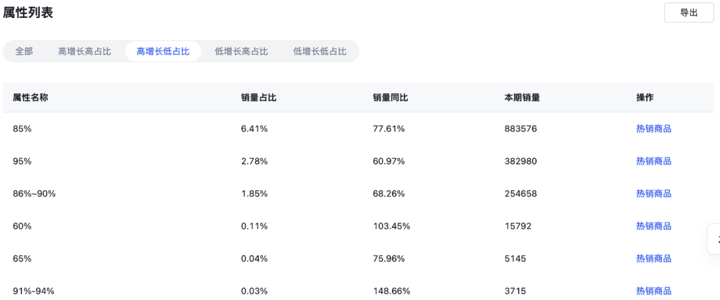Viewport: 720px width, 300px height.
Task: Open 热销商品 link for the 95% row
Action: pyautogui.click(x=653, y=161)
